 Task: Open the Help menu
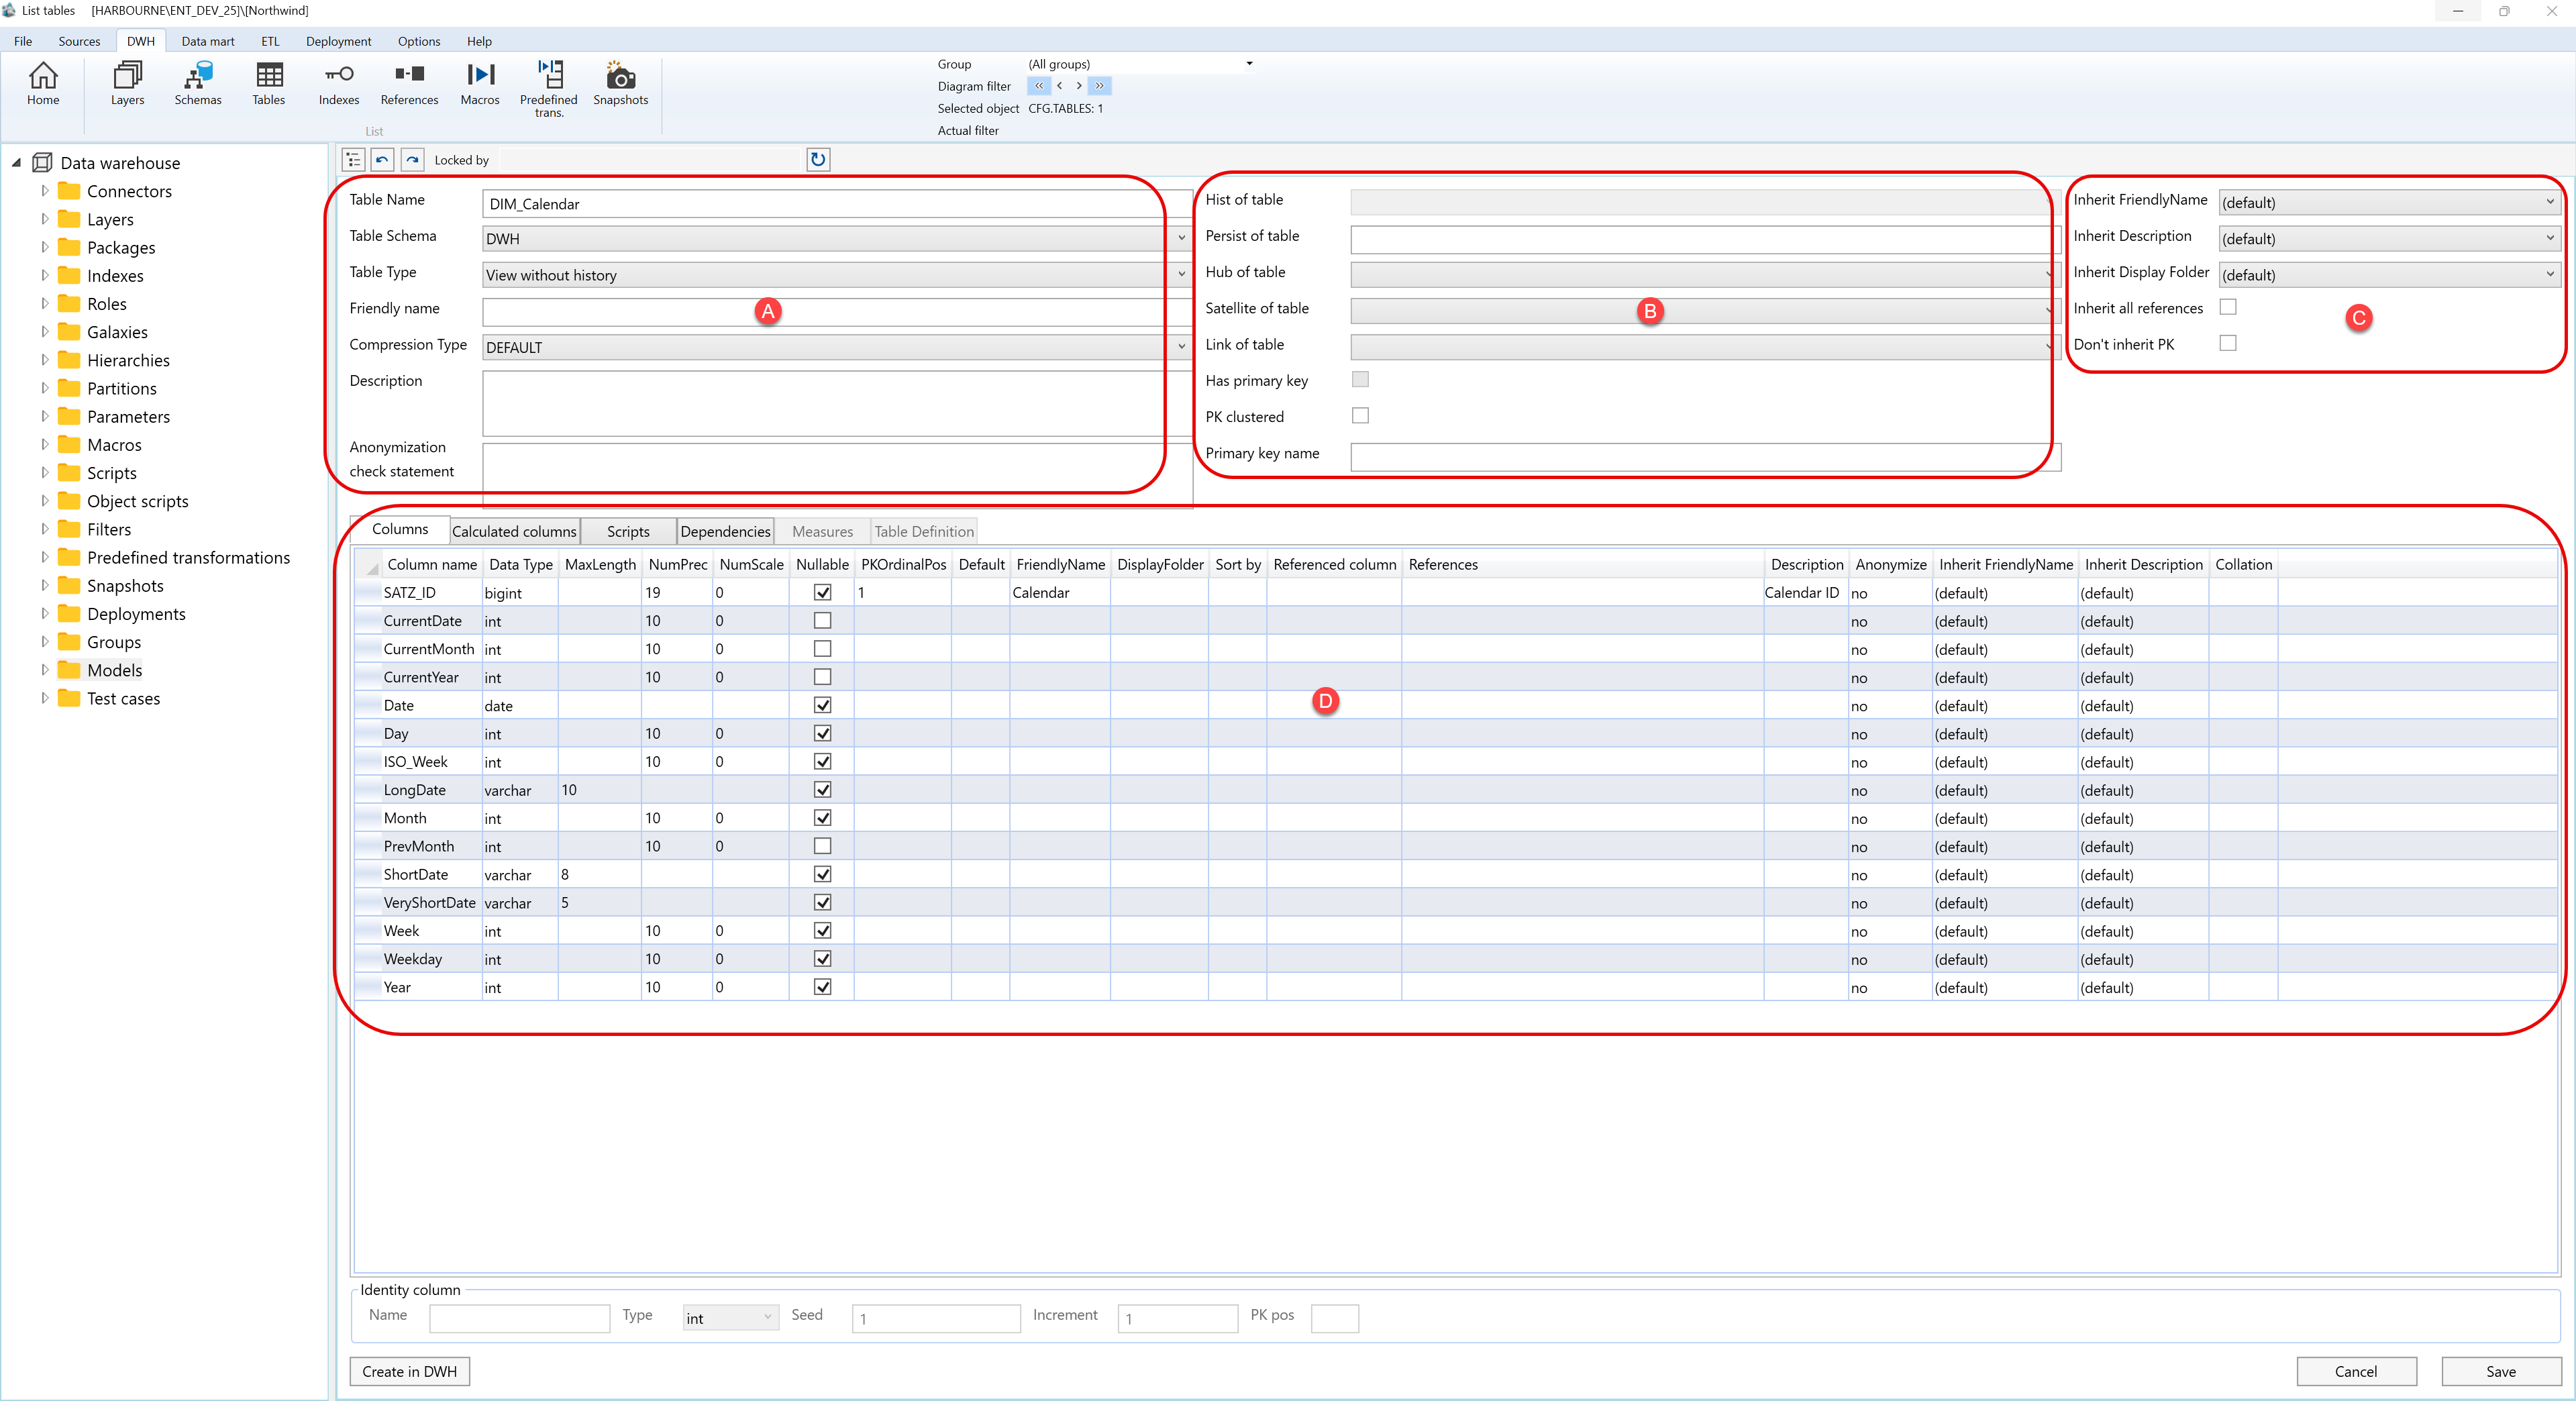479,41
